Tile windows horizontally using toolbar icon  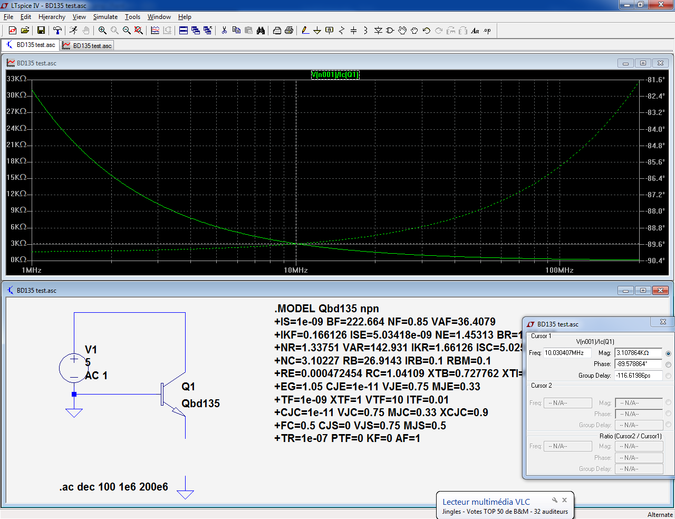point(184,31)
